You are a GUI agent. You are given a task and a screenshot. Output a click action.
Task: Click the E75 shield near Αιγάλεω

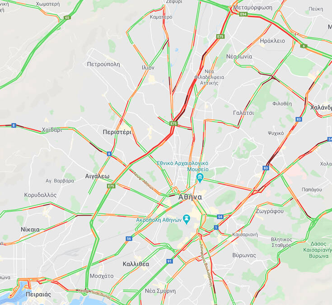tap(111, 186)
